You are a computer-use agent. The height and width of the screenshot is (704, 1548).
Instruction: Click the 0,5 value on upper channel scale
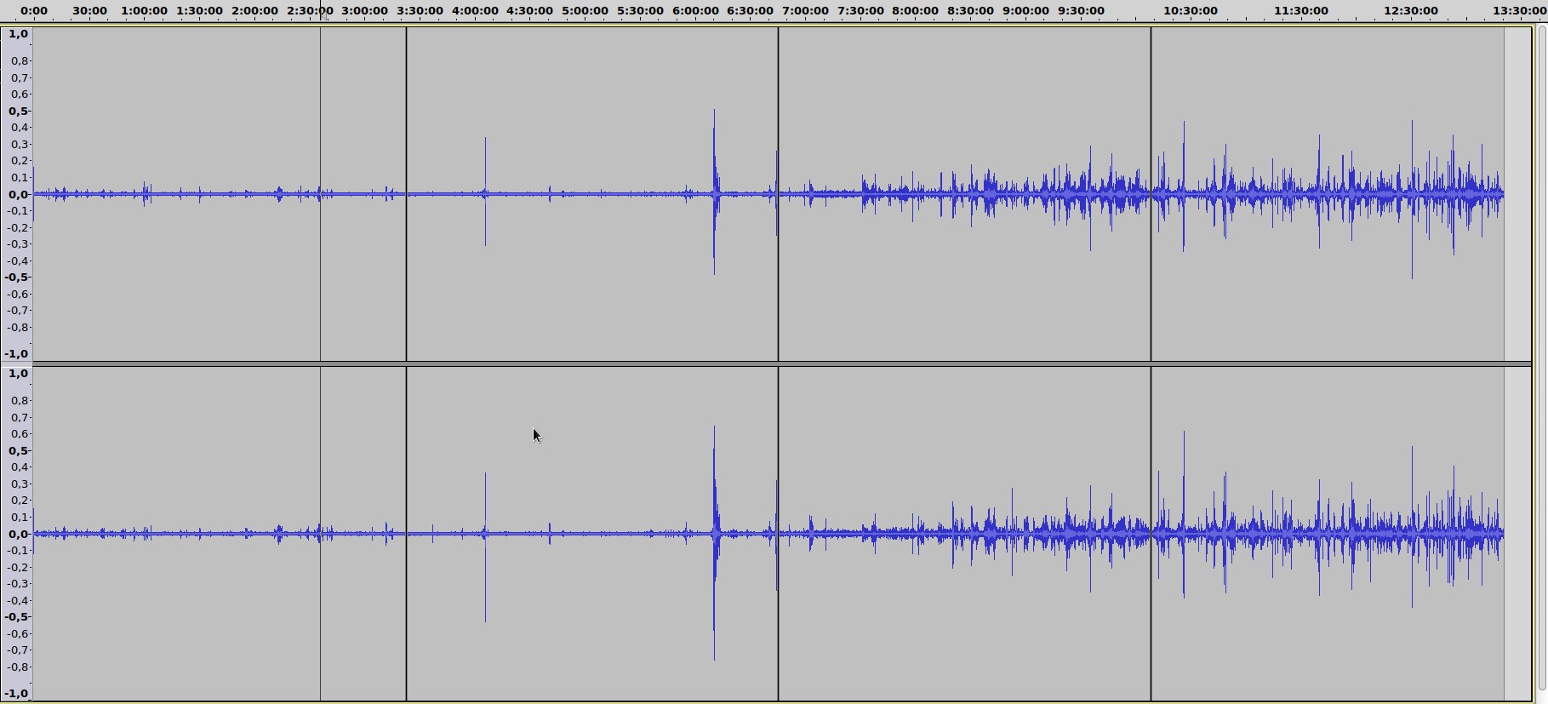(x=18, y=111)
